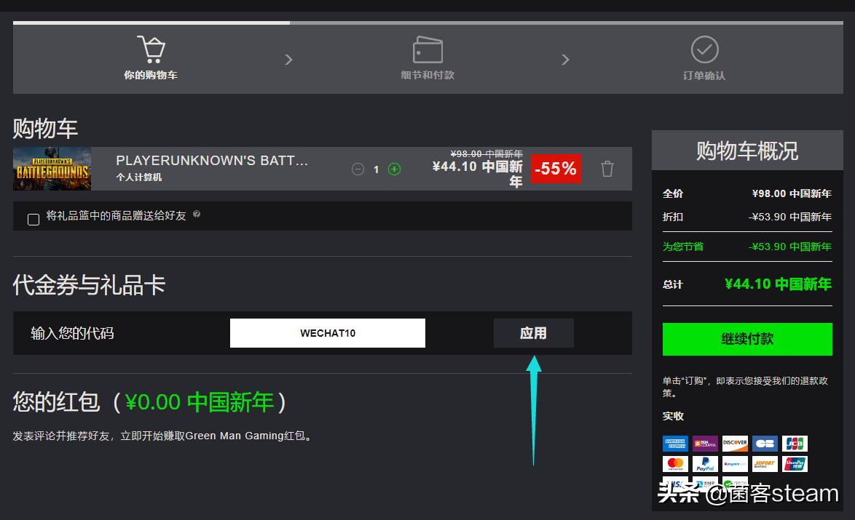Click the Paysafecard payment icon
The width and height of the screenshot is (855, 520).
[735, 464]
